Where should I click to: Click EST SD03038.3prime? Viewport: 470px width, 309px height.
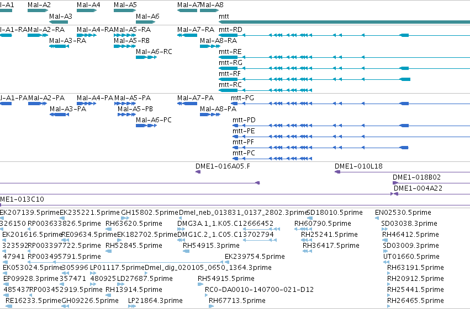pyautogui.click(x=409, y=224)
